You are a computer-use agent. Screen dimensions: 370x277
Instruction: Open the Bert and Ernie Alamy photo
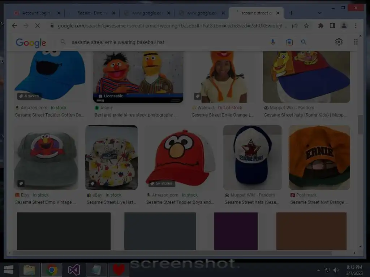(138, 77)
